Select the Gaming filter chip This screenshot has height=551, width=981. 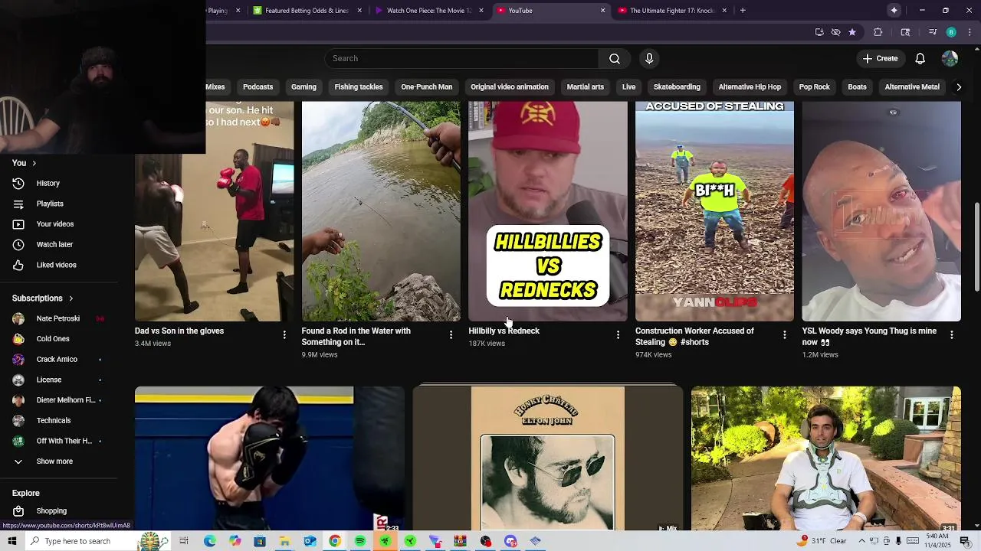click(x=303, y=87)
